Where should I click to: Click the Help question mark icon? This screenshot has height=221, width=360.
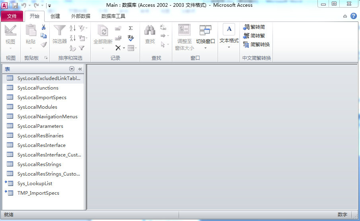[x=354, y=16]
